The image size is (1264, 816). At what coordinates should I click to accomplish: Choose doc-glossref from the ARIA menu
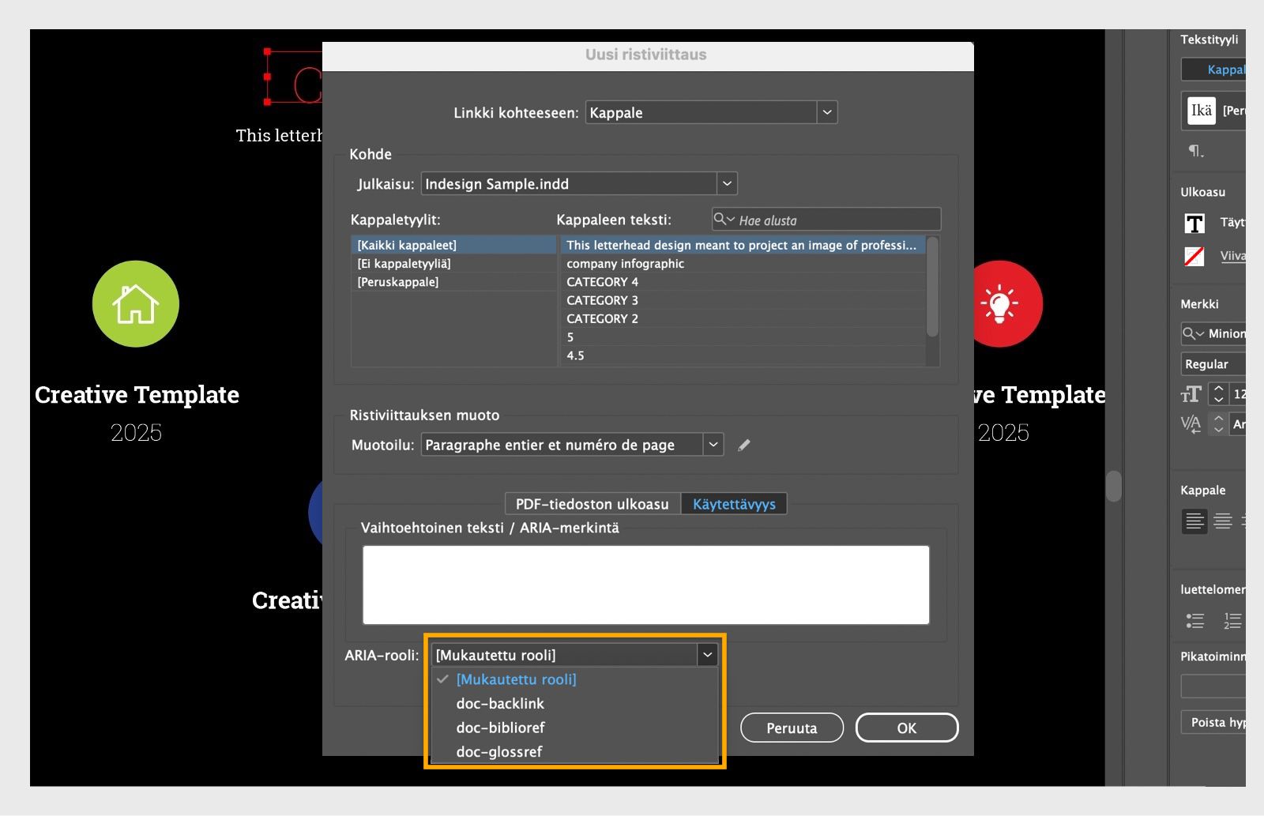[x=575, y=752]
